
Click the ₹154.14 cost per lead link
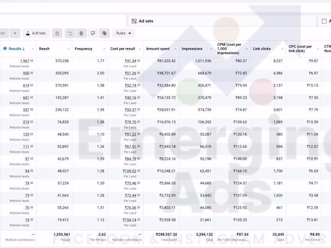130,220
